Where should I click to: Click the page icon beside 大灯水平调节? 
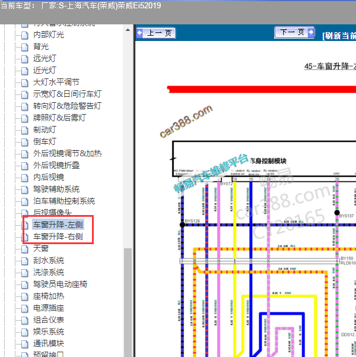point(25,83)
